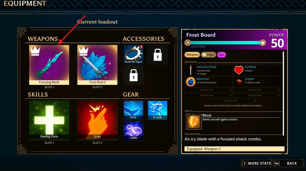Screen dimensions: 306x171
Task: Click the Copper enchant entry
Action: tap(258, 82)
